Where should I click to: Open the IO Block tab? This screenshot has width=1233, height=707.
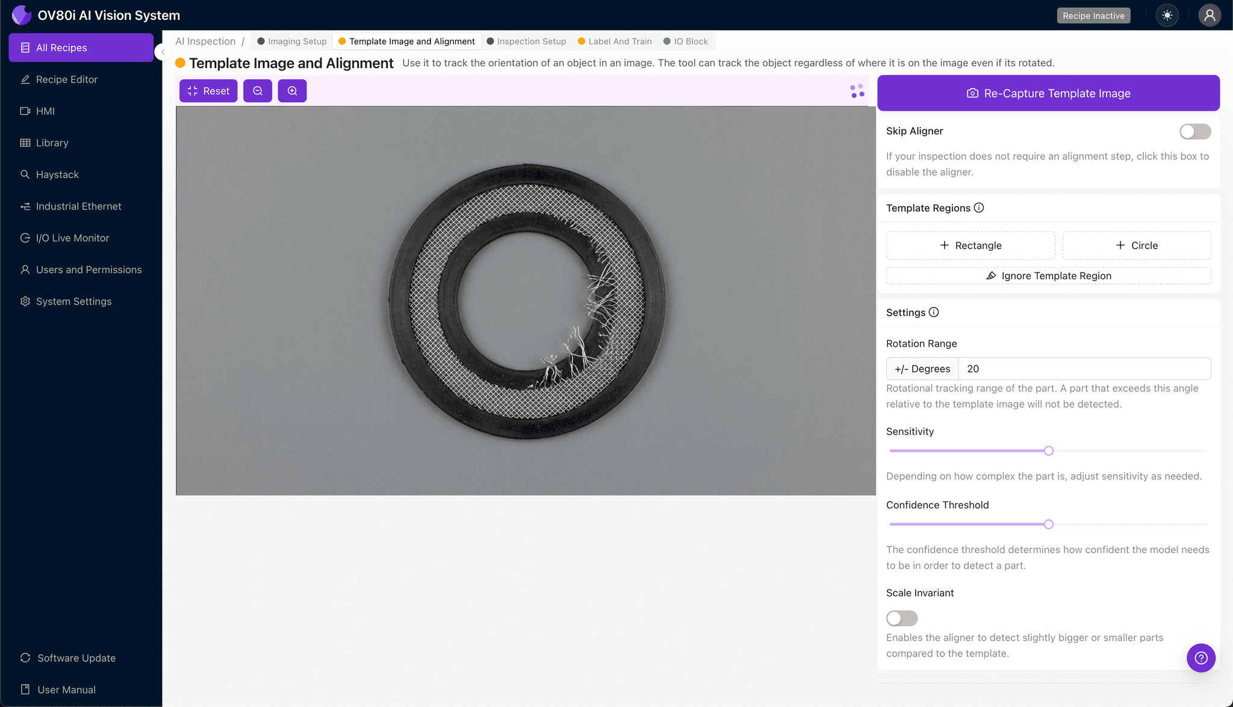point(686,42)
